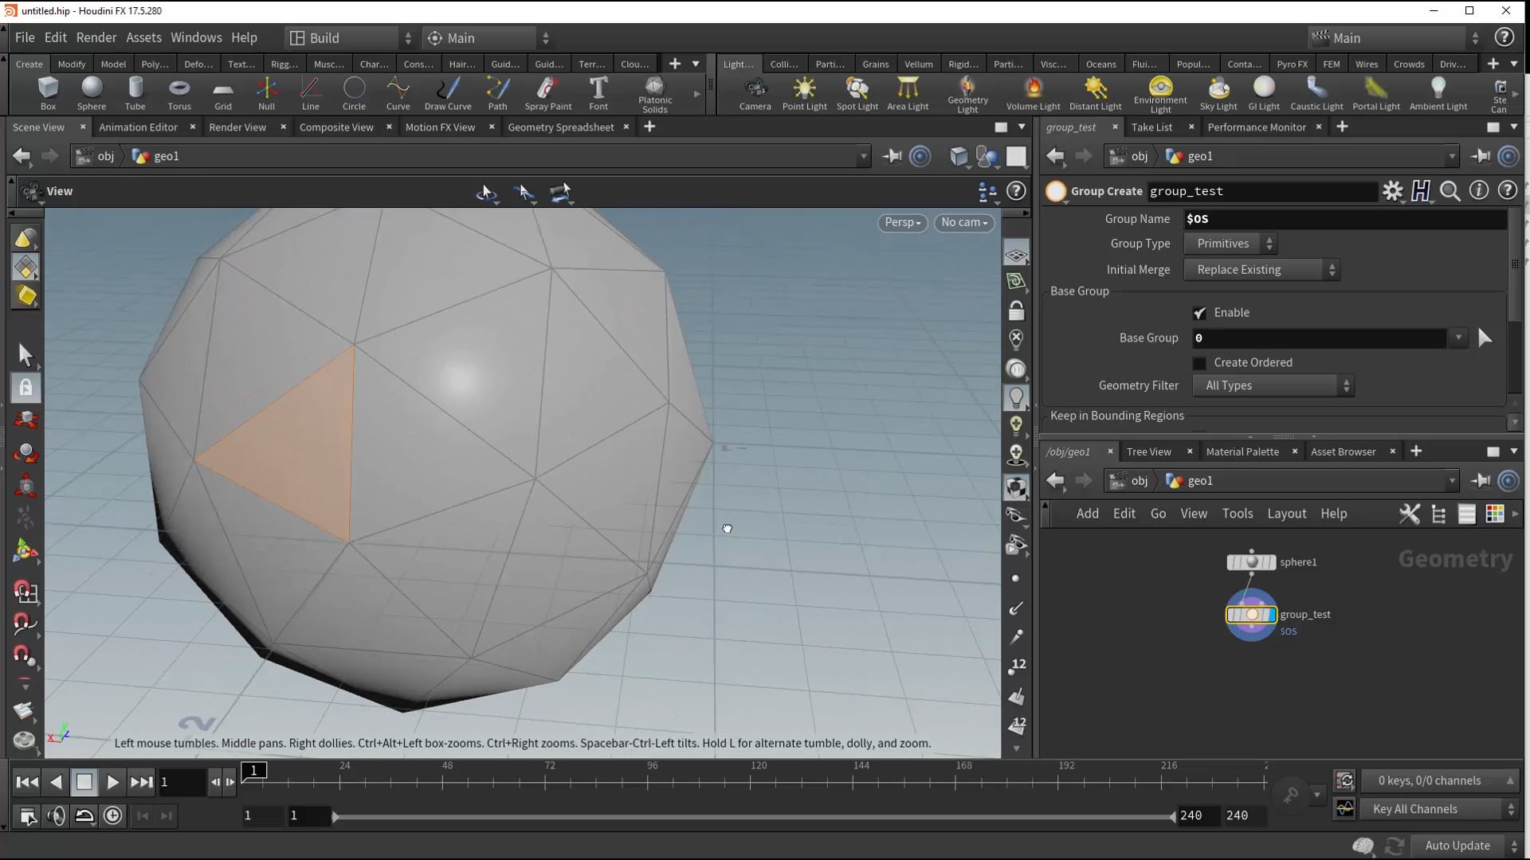The image size is (1530, 860).
Task: Toggle the timeline real-time playback button
Action: (113, 815)
